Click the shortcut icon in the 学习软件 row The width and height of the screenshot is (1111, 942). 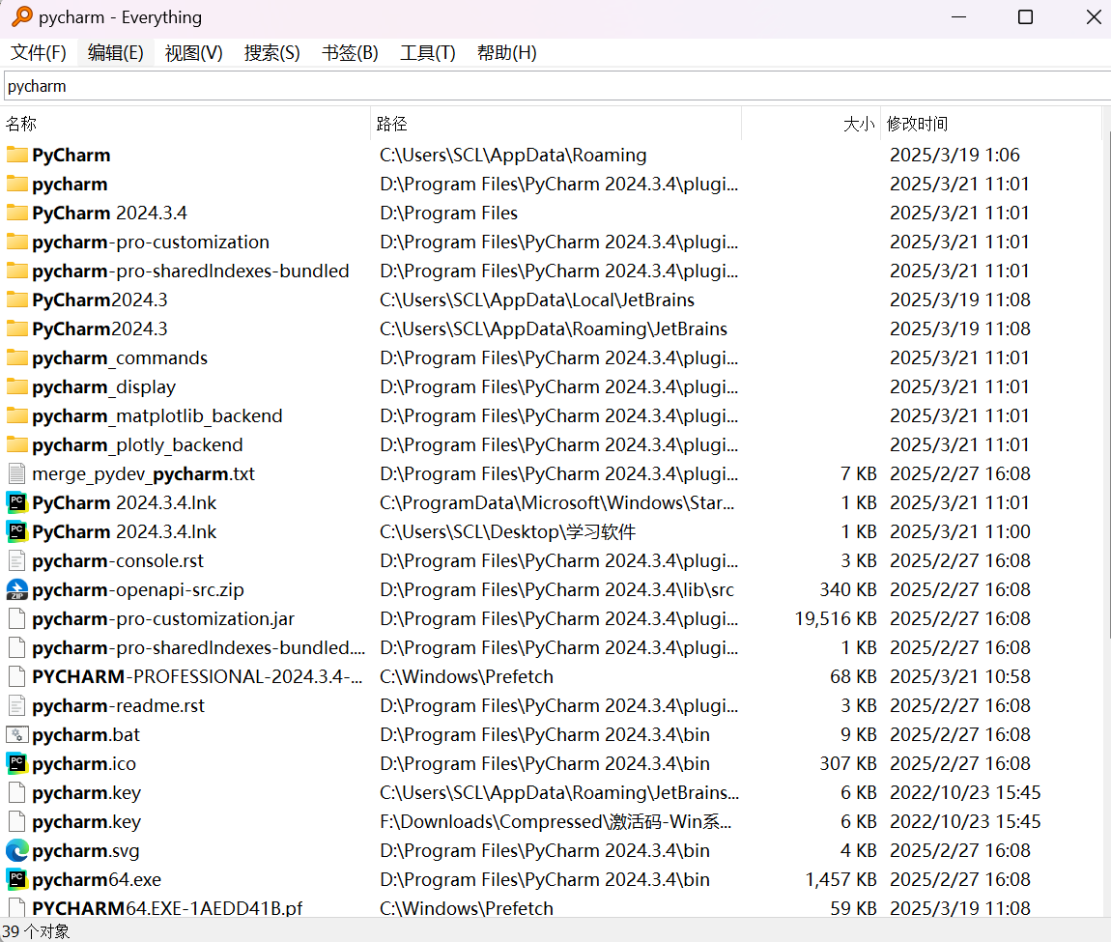click(16, 531)
